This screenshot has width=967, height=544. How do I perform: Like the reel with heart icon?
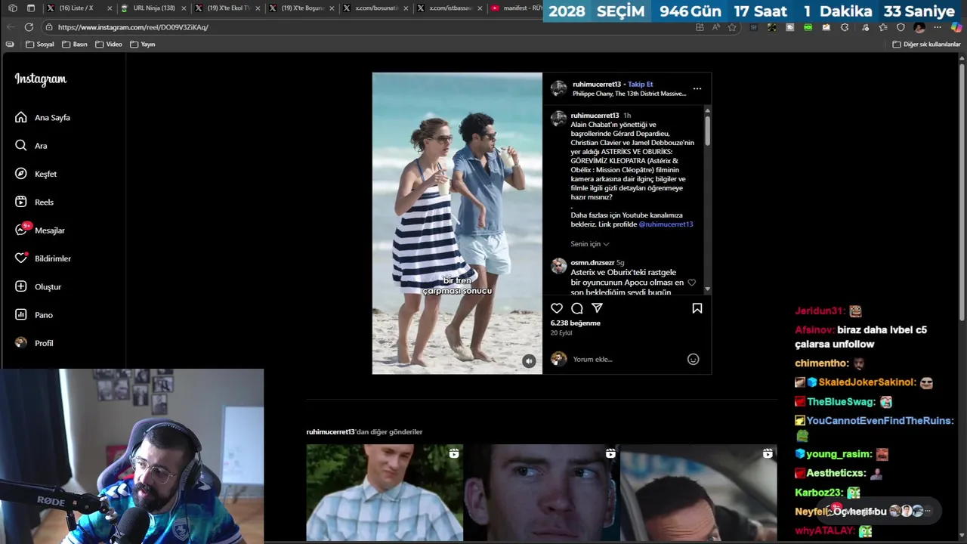(x=557, y=308)
